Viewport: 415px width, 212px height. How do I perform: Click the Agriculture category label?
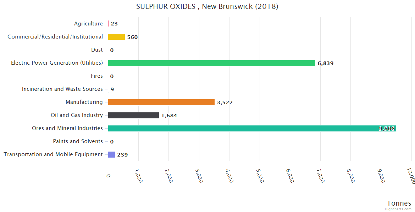pyautogui.click(x=88, y=24)
